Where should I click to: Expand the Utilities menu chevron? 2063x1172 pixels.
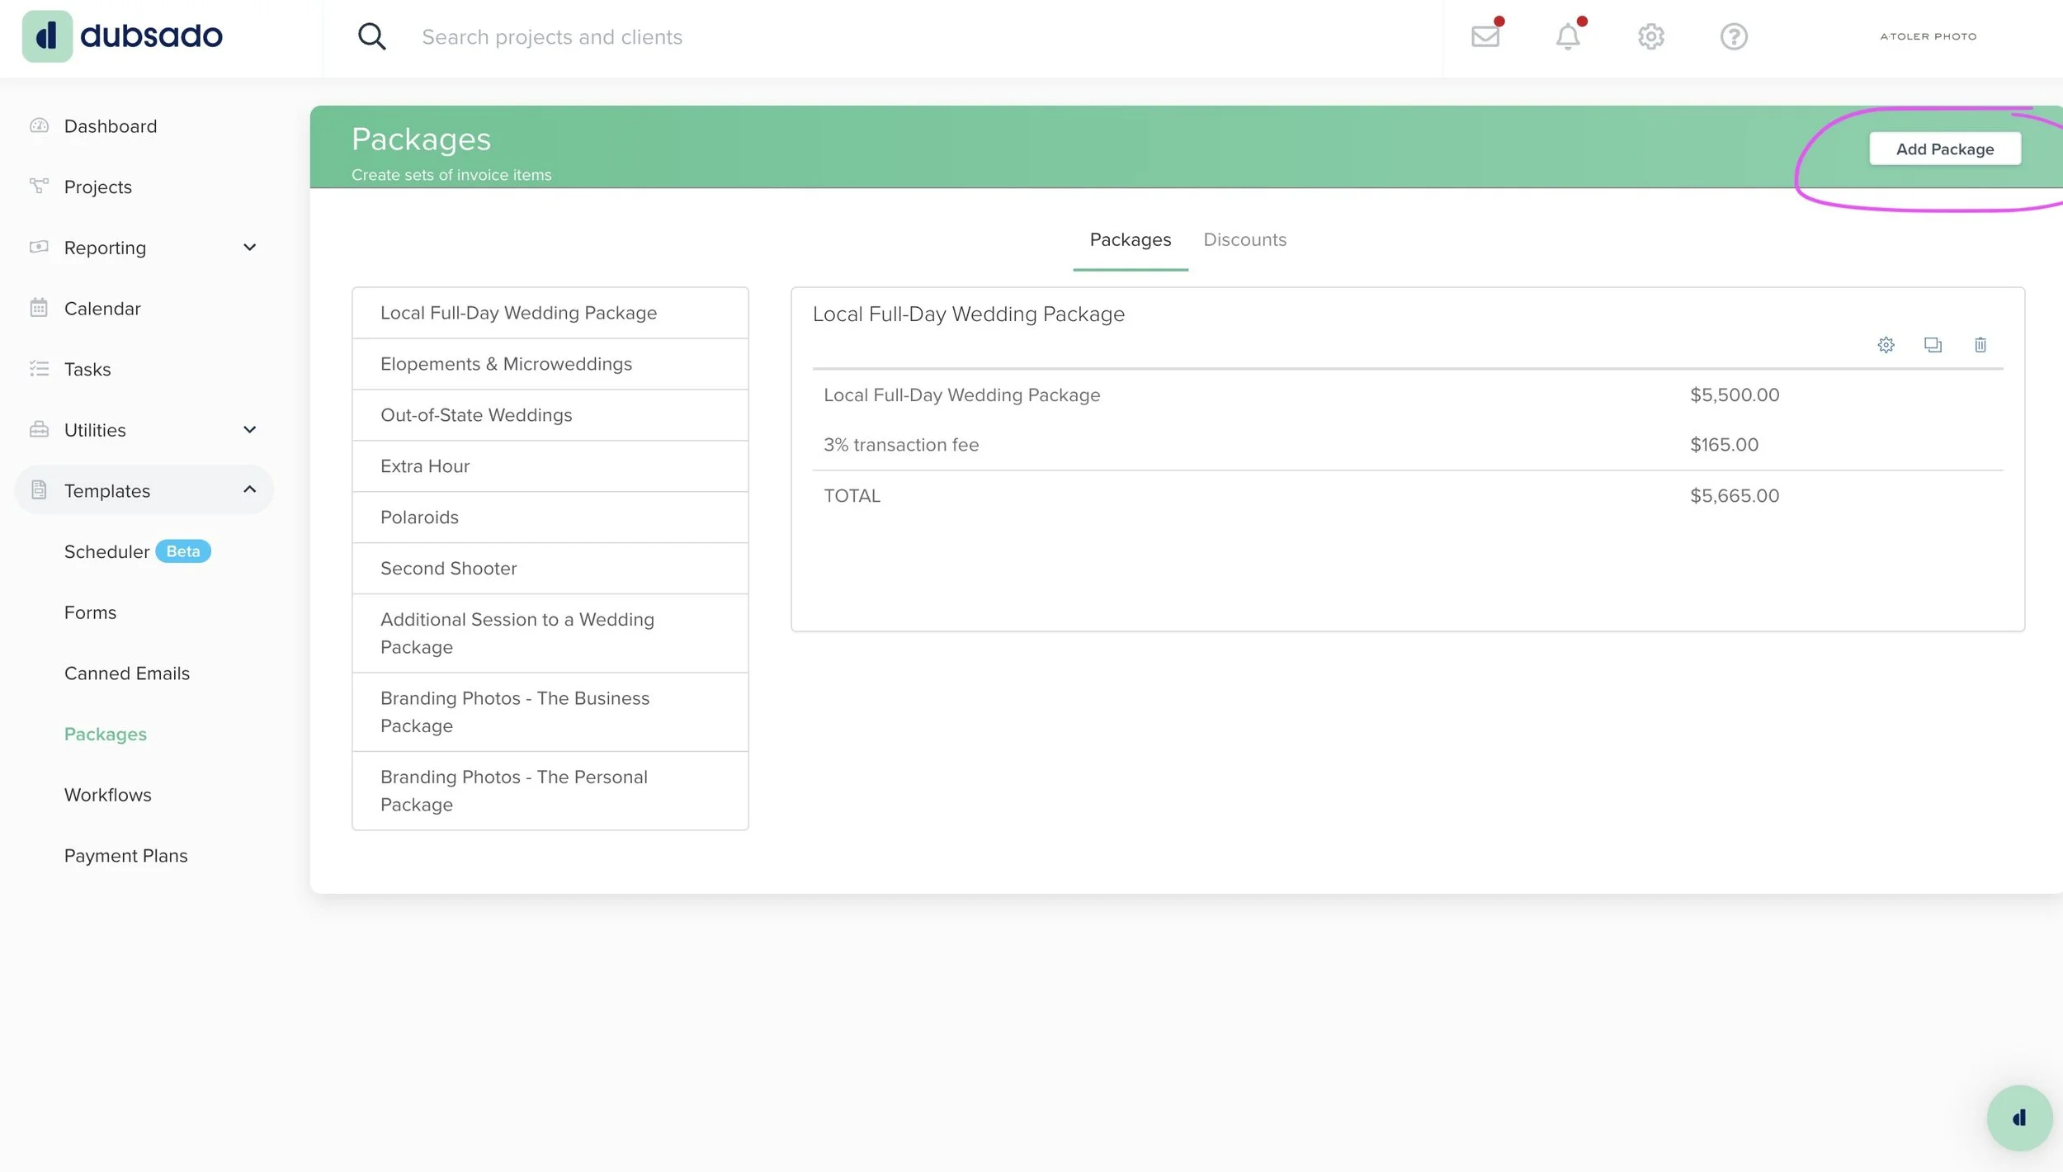249,430
